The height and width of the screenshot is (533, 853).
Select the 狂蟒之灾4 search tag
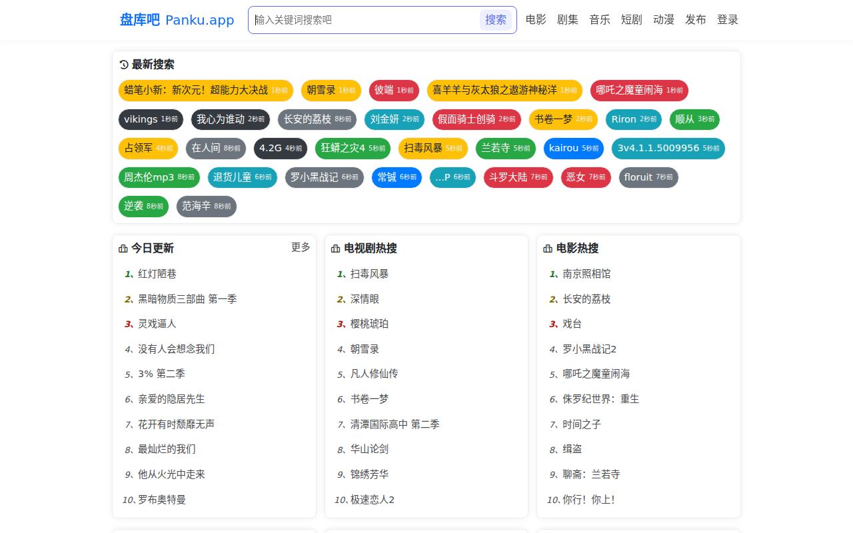click(353, 148)
